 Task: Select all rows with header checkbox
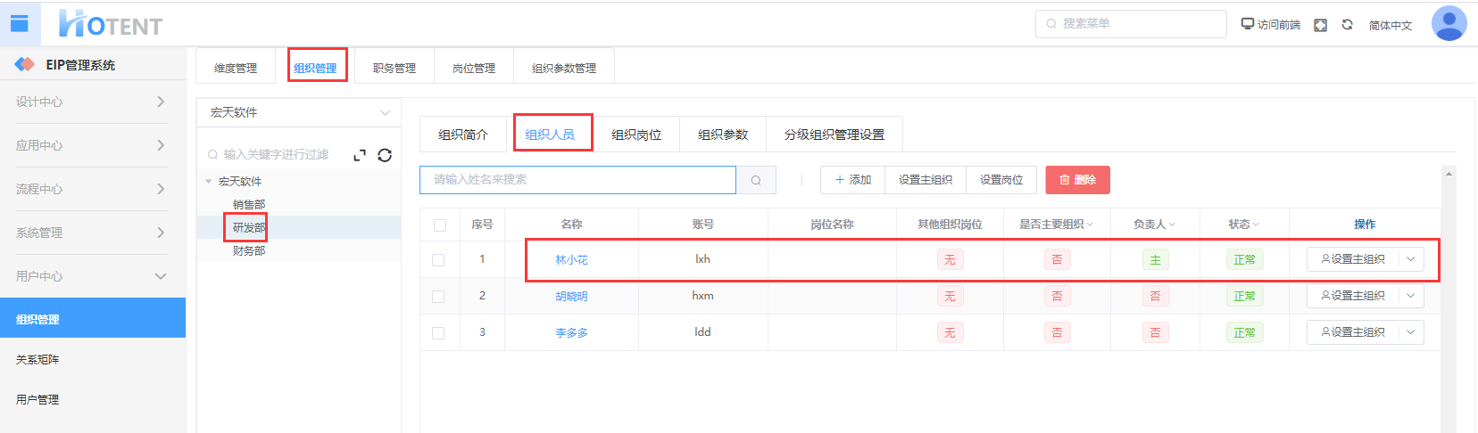pos(440,225)
